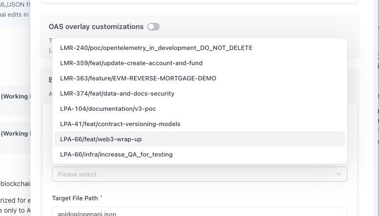The image size is (379, 216).
Task: Select the LMR-240/poc/opentelemetry_in_development_DO_NOT_DELETE branch
Action: tap(156, 48)
